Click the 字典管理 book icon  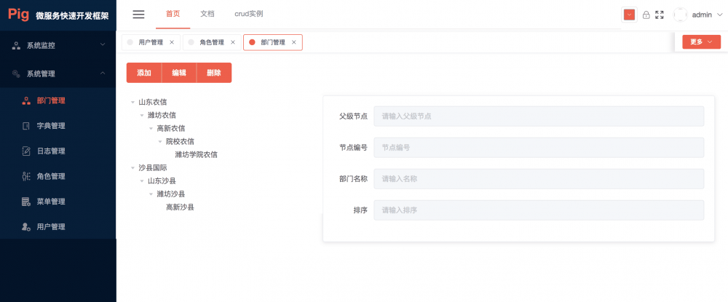coord(26,126)
